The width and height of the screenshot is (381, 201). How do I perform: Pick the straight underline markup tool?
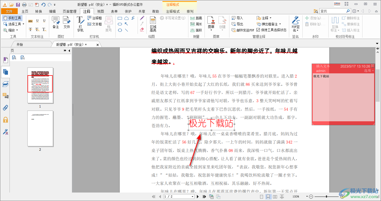(x=44, y=21)
